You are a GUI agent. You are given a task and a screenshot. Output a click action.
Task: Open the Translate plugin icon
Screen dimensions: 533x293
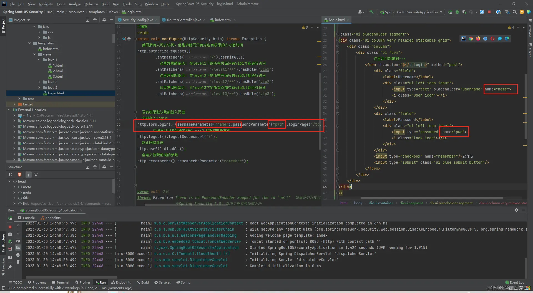tap(507, 12)
